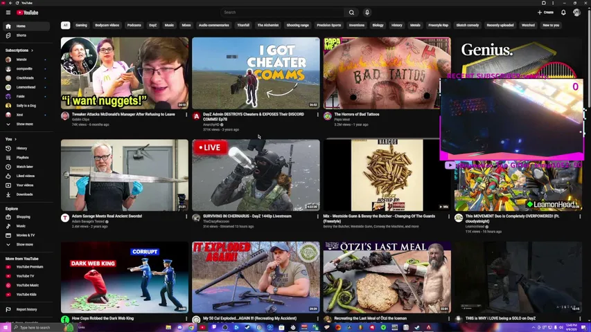This screenshot has width=591, height=332.
Task: Open YouTube TV link
Action: click(26, 276)
